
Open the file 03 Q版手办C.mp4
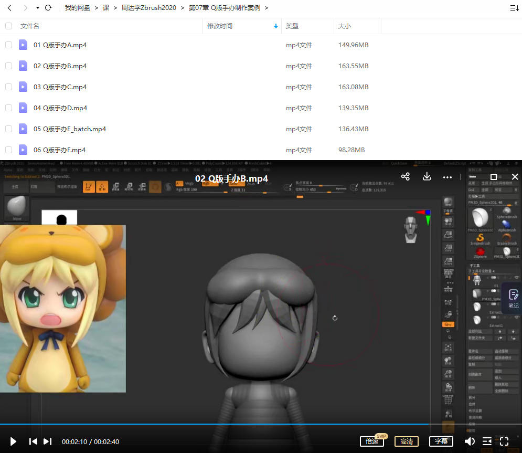click(x=60, y=87)
